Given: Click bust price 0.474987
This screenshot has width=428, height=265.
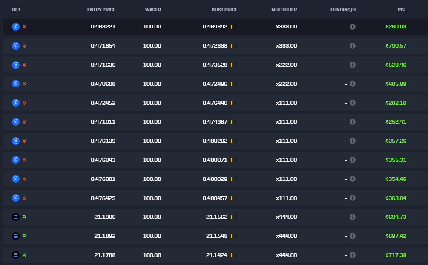Looking at the screenshot, I should [215, 121].
